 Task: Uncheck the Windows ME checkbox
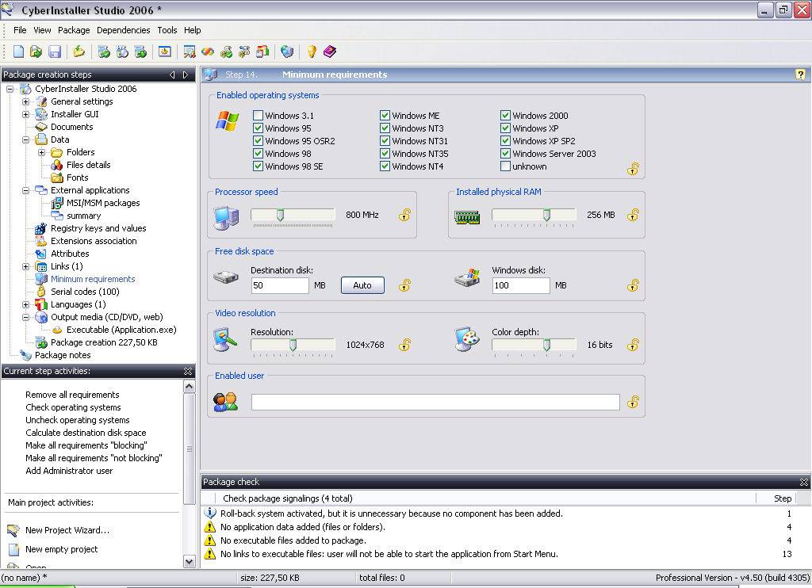(385, 116)
